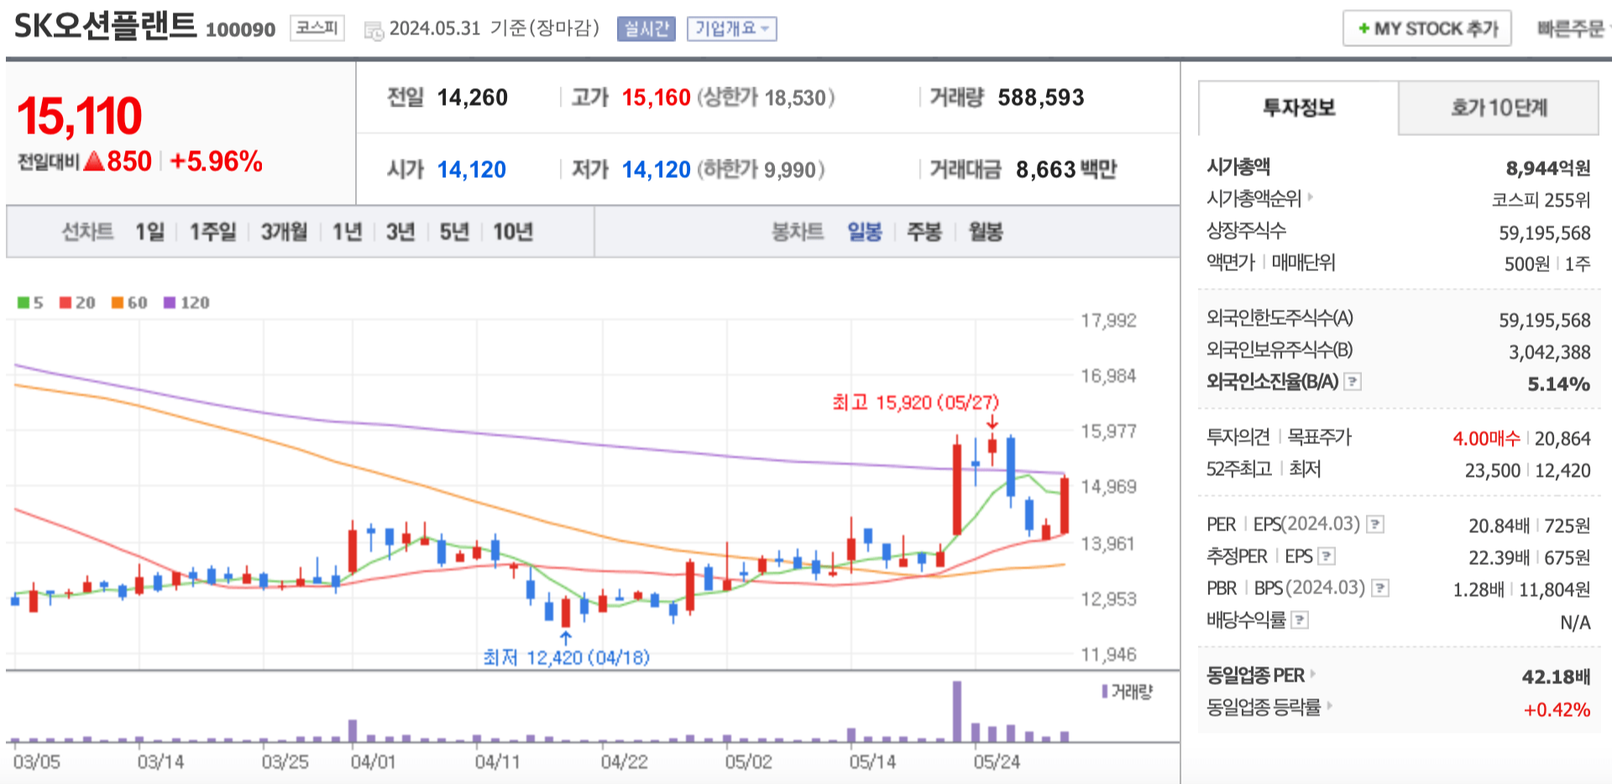
Task: Select the 5년 line chart period
Action: [454, 232]
